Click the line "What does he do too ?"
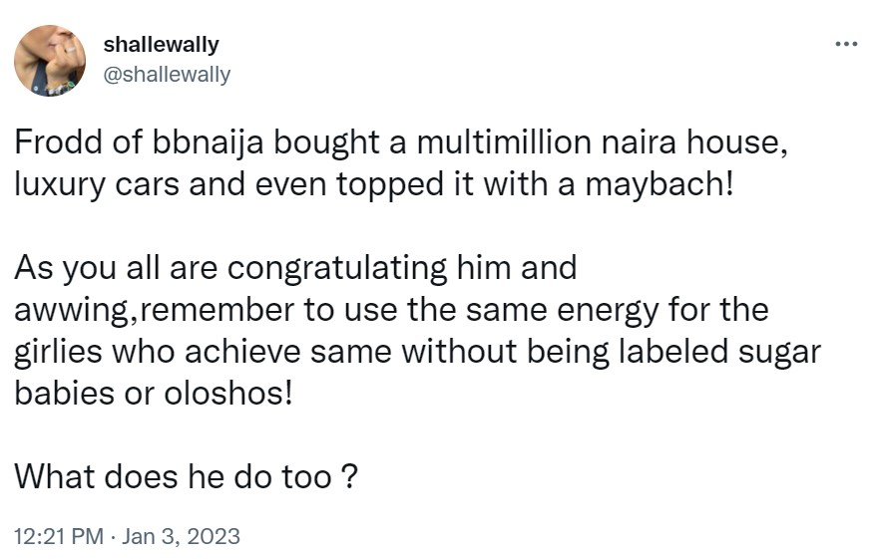 [x=187, y=476]
